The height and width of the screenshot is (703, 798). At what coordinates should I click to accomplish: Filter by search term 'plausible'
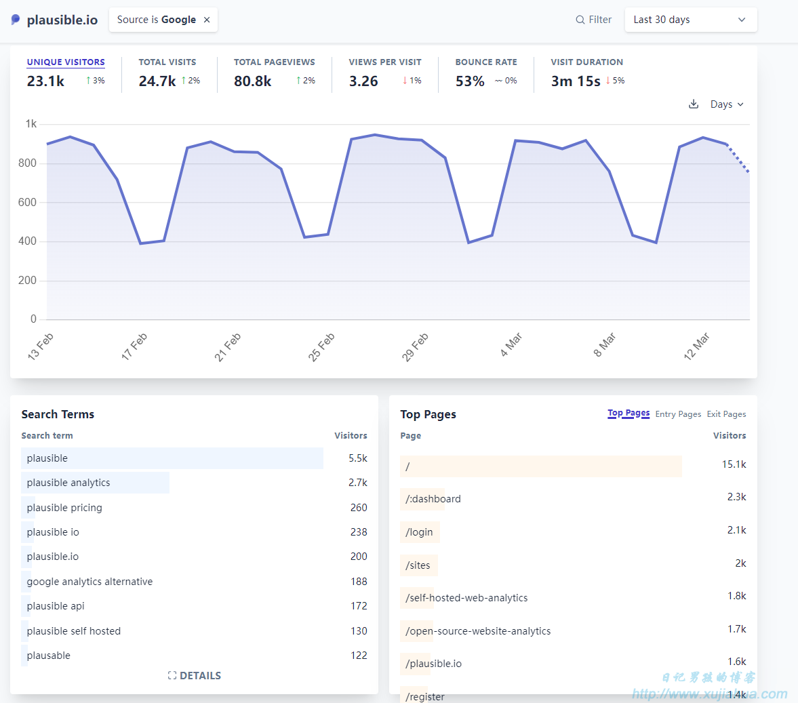pos(194,458)
